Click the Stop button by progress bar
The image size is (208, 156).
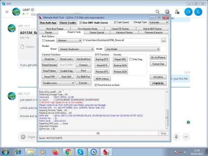point(163,133)
